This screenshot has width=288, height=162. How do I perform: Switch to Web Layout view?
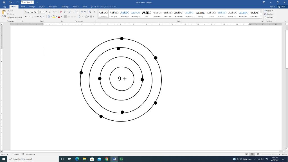click(258, 154)
